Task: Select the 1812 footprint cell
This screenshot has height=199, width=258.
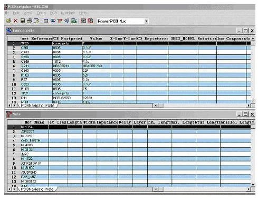Action: click(68, 61)
